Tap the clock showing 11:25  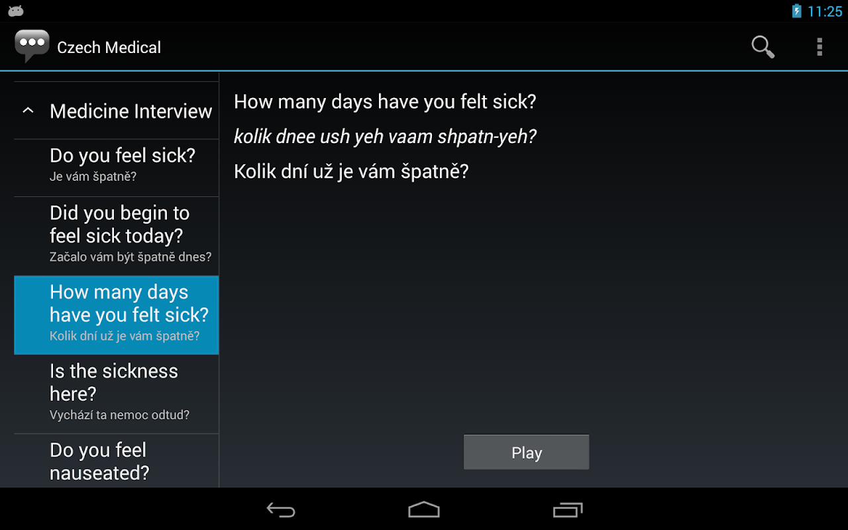click(x=825, y=11)
